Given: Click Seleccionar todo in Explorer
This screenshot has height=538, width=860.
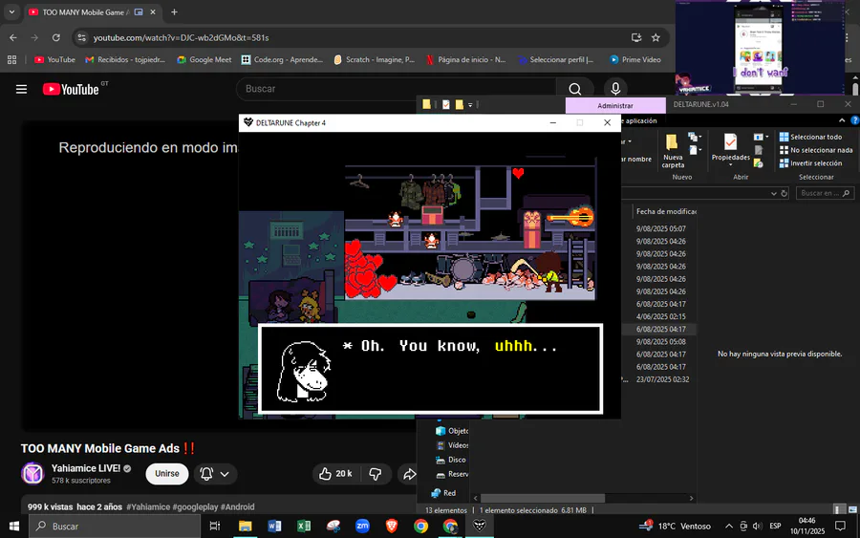Looking at the screenshot, I should tap(810, 137).
